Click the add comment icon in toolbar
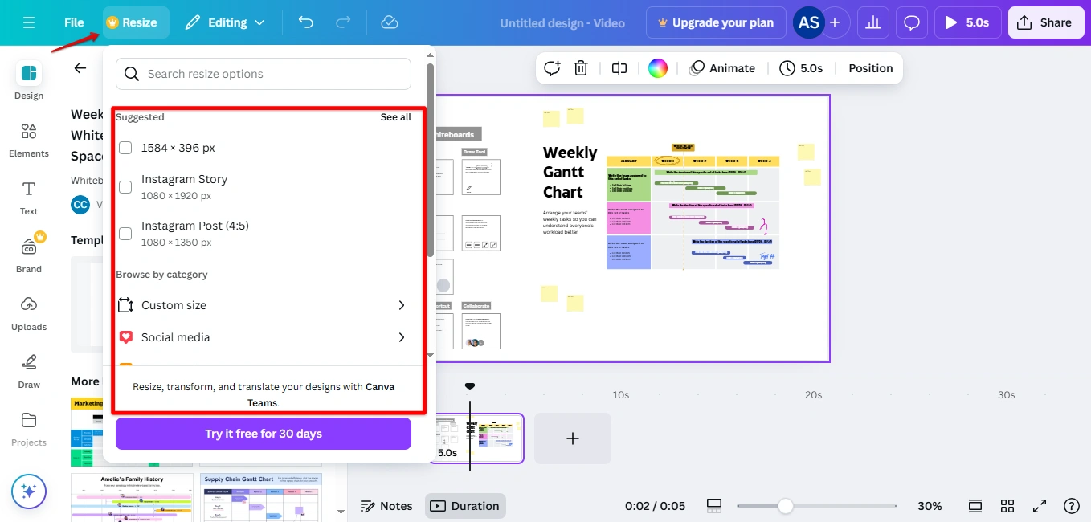The height and width of the screenshot is (522, 1091). point(552,68)
